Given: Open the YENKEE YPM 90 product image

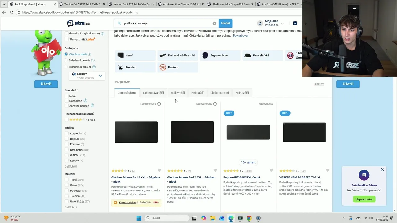Looking at the screenshot, I should point(304,132).
